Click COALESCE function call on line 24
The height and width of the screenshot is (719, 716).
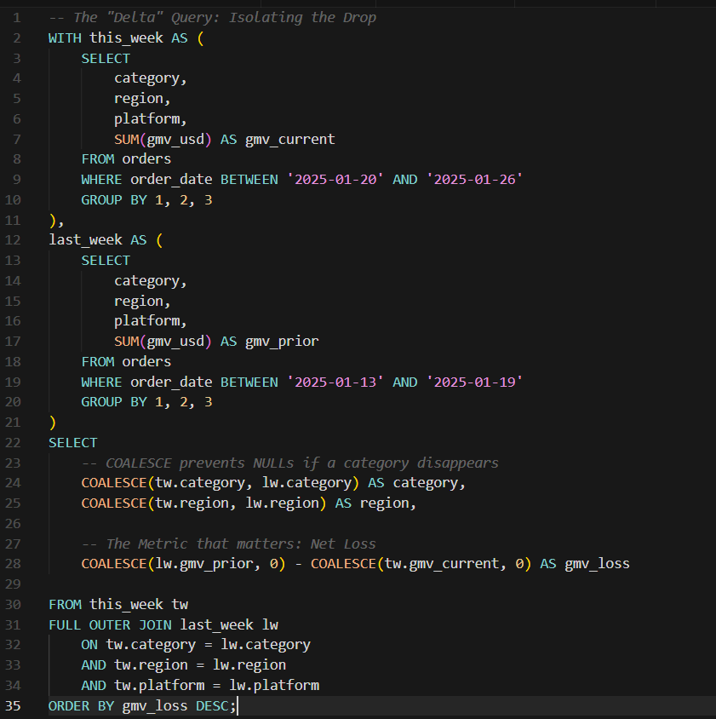pos(112,482)
